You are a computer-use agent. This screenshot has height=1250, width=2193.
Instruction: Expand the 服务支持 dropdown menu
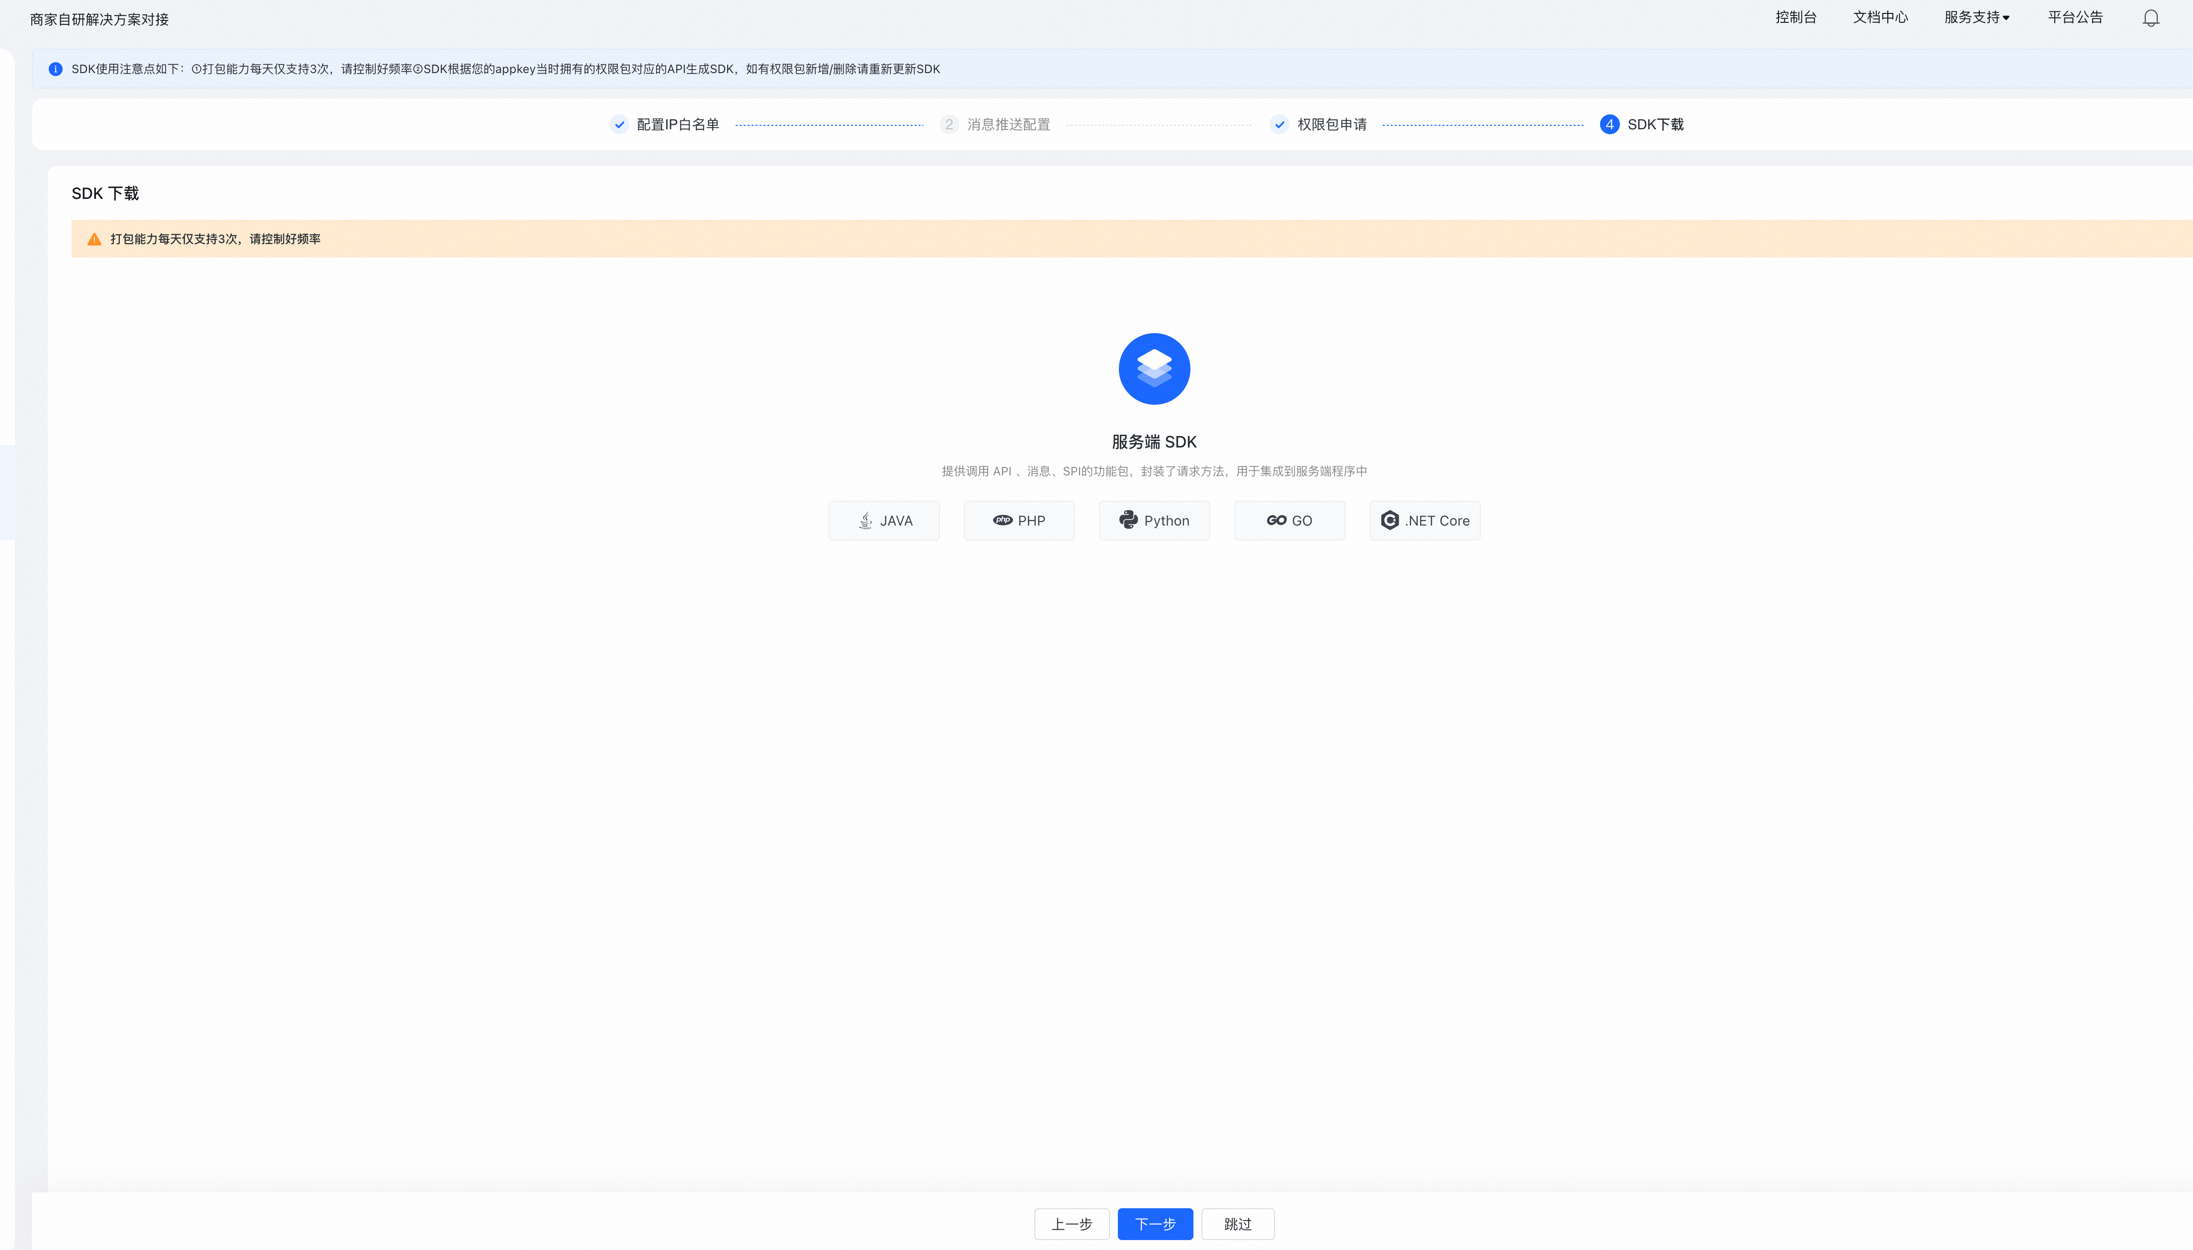coord(1977,17)
